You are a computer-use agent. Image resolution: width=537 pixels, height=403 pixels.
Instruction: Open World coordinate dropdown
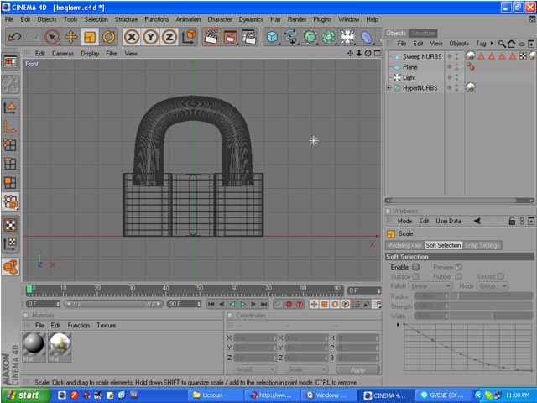tap(255, 369)
